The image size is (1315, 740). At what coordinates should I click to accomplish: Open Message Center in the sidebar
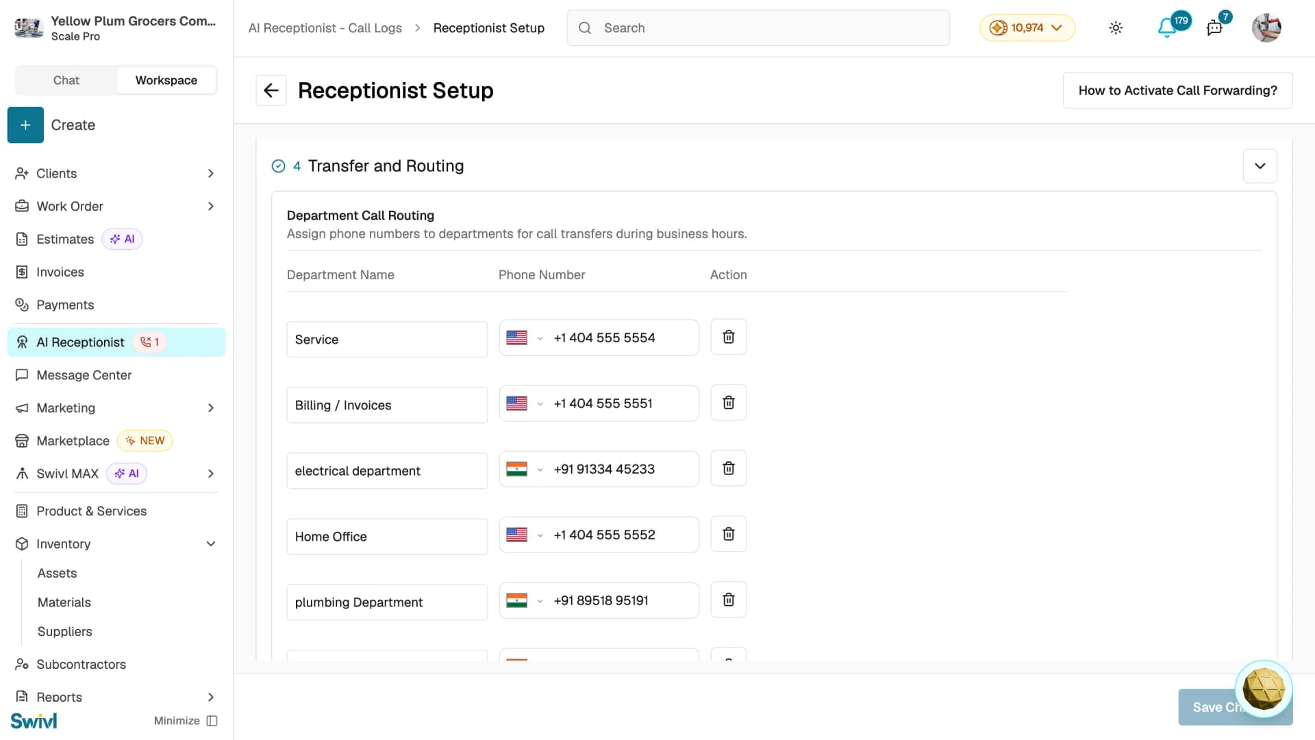click(116, 375)
